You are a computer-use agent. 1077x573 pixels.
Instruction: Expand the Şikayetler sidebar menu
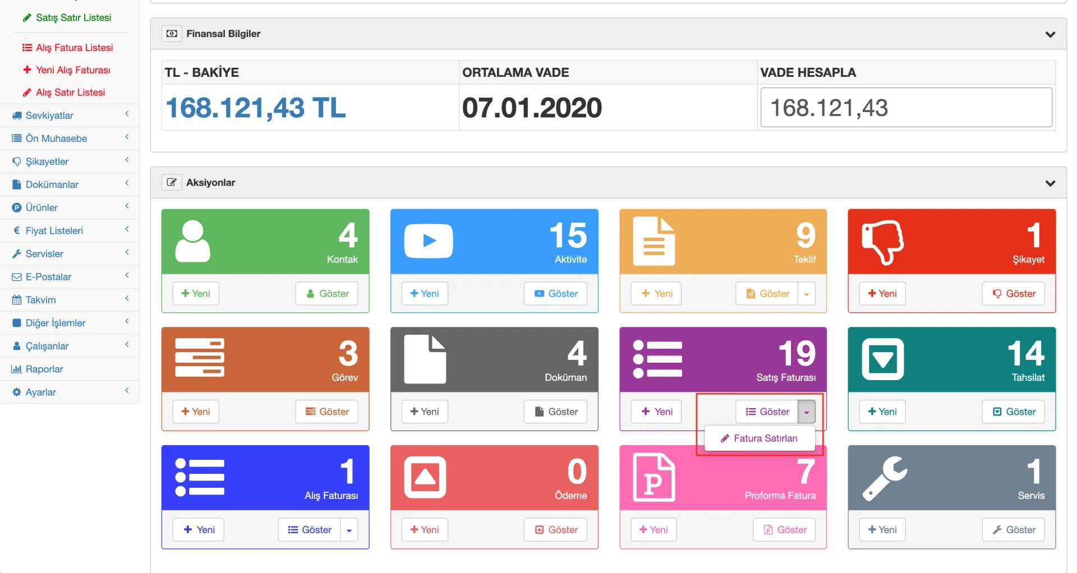(70, 161)
